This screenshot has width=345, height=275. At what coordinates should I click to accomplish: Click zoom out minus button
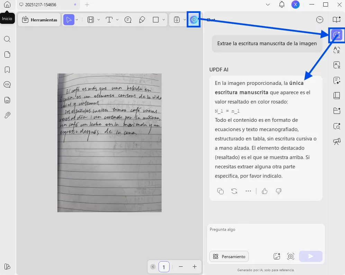click(181, 267)
